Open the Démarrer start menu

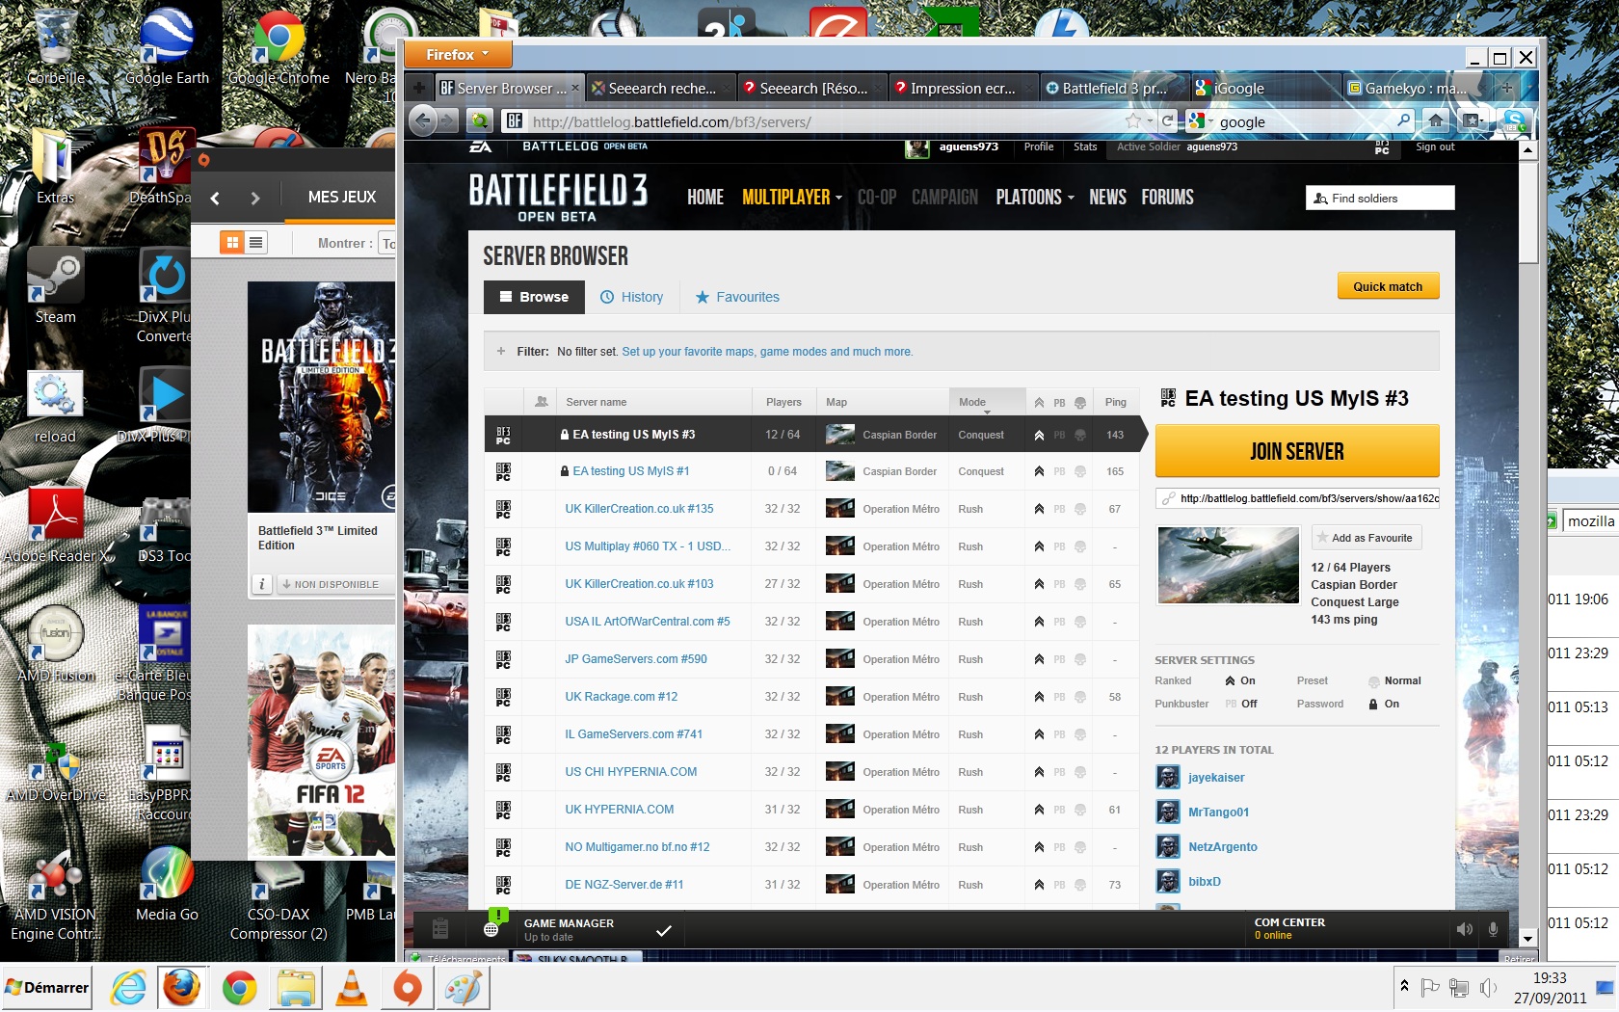point(47,988)
